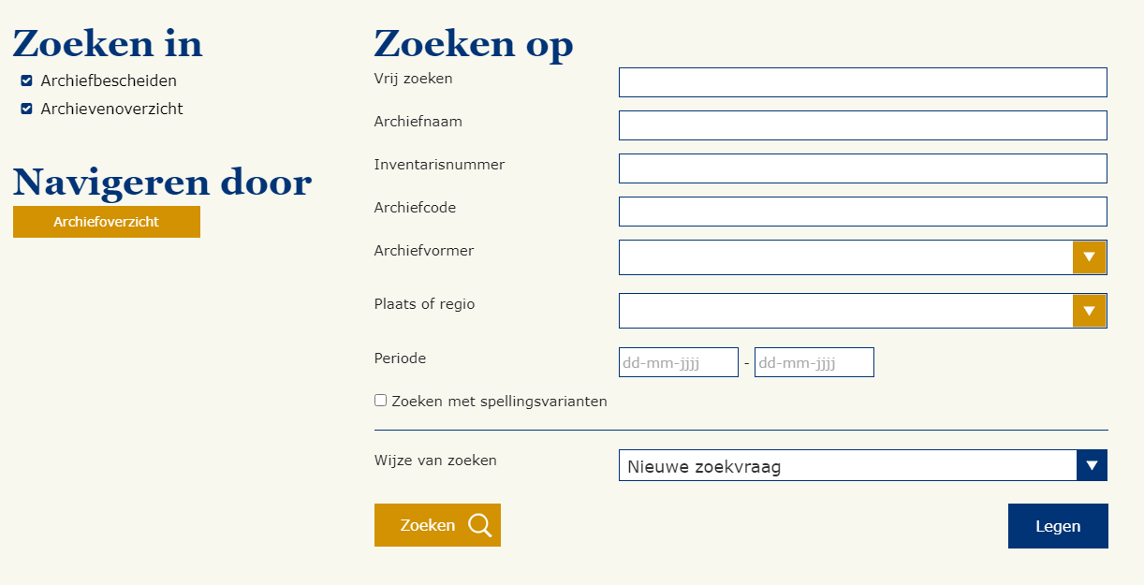Expand the Plaats of regio combo box
This screenshot has width=1144, height=585.
tap(862, 311)
